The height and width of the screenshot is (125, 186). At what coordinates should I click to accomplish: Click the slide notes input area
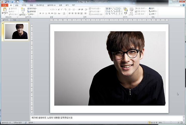tap(106, 118)
